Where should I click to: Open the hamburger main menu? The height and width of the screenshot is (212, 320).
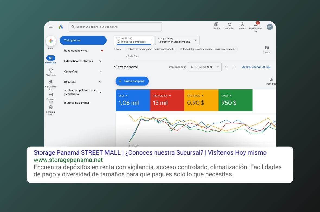click(x=51, y=27)
